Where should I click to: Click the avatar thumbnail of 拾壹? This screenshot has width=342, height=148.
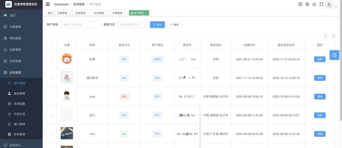[x=67, y=59]
